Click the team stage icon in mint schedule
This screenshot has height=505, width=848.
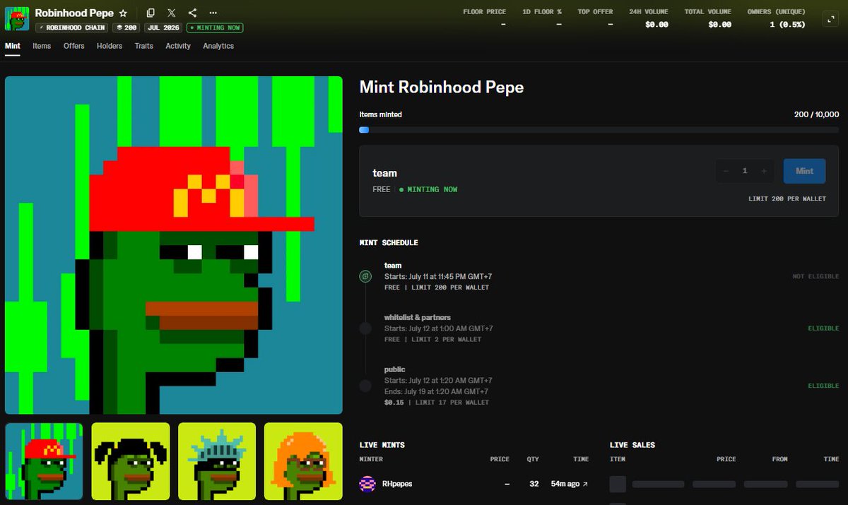365,277
